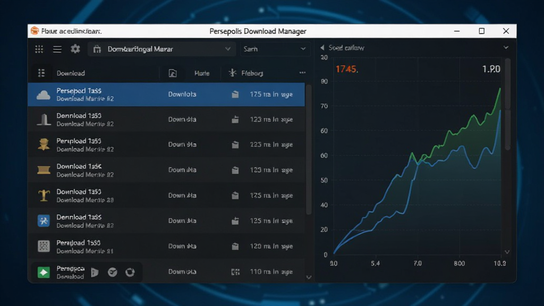The image size is (544, 306).
Task: Open the three-dots more options in header
Action: [x=302, y=72]
